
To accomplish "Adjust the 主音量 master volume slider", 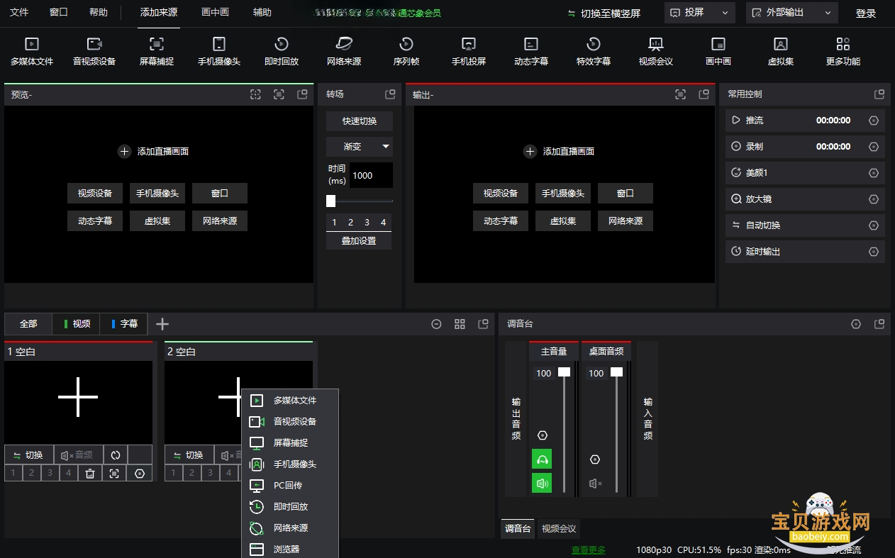I will point(565,372).
